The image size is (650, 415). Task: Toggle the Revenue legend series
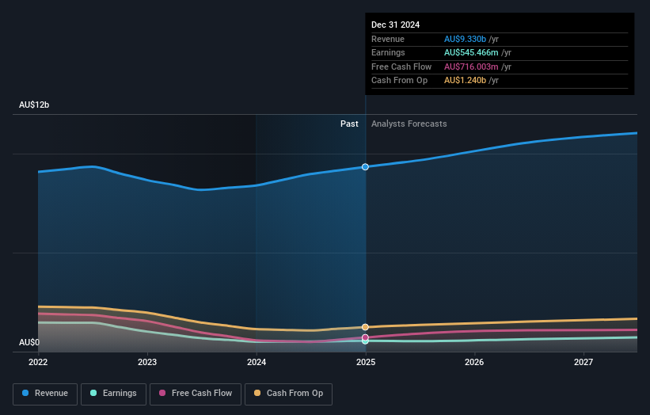tap(45, 394)
